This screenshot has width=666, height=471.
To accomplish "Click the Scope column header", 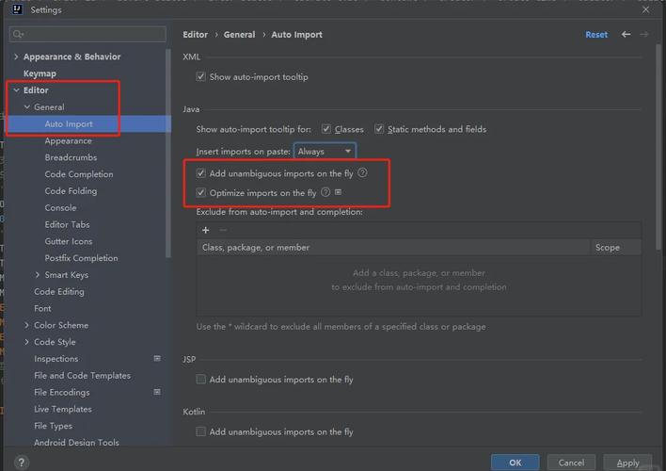I will coord(615,247).
